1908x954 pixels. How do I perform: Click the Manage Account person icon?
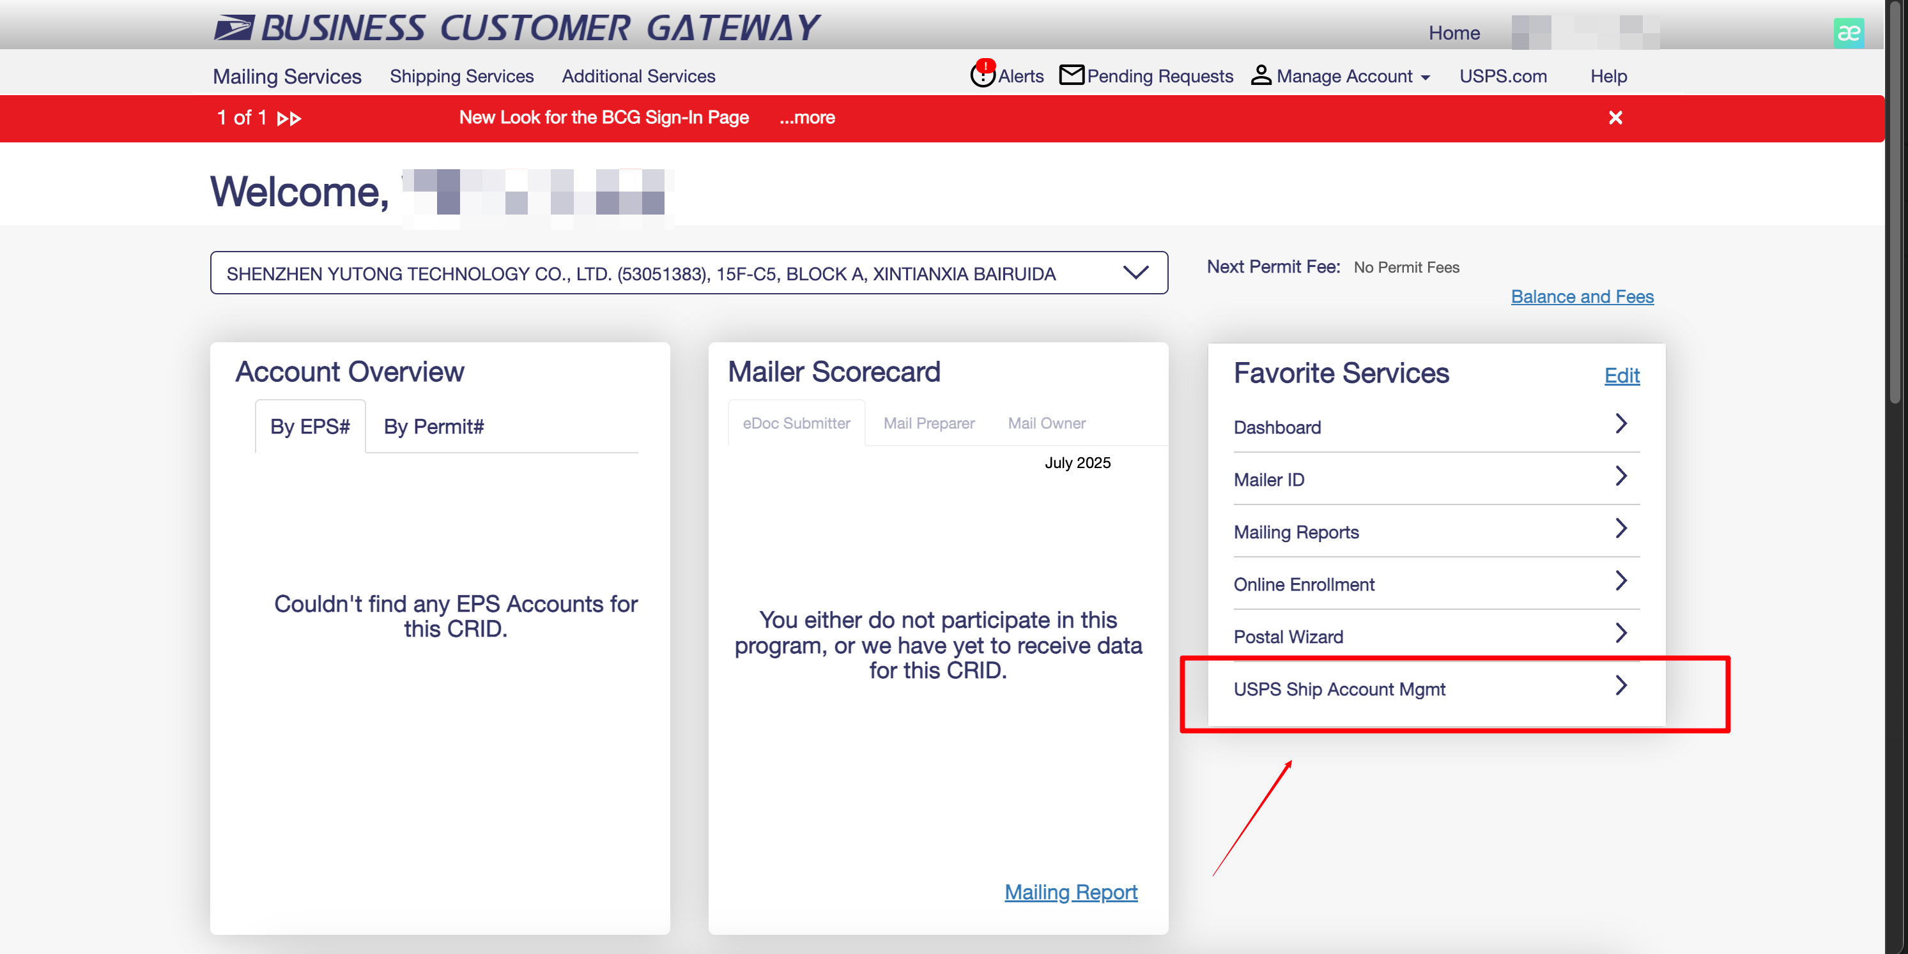[x=1261, y=75]
